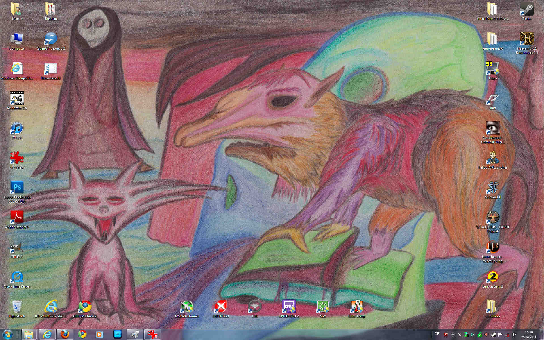Open Firefox from the taskbar
Image resolution: width=544 pixels, height=340 pixels.
pyautogui.click(x=65, y=334)
